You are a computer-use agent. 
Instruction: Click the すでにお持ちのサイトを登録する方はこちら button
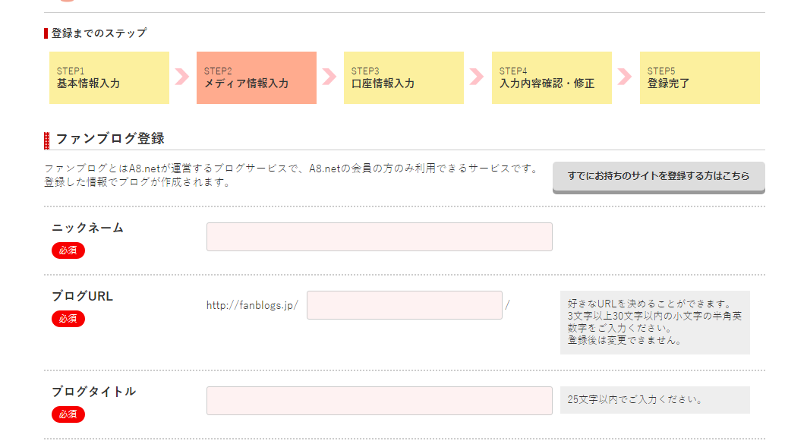[x=659, y=178]
